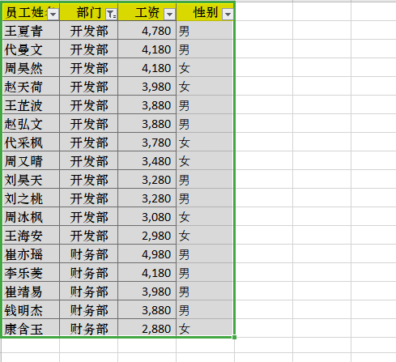Select the cell containing 王夏青
This screenshot has width=396, height=362.
pyautogui.click(x=31, y=31)
